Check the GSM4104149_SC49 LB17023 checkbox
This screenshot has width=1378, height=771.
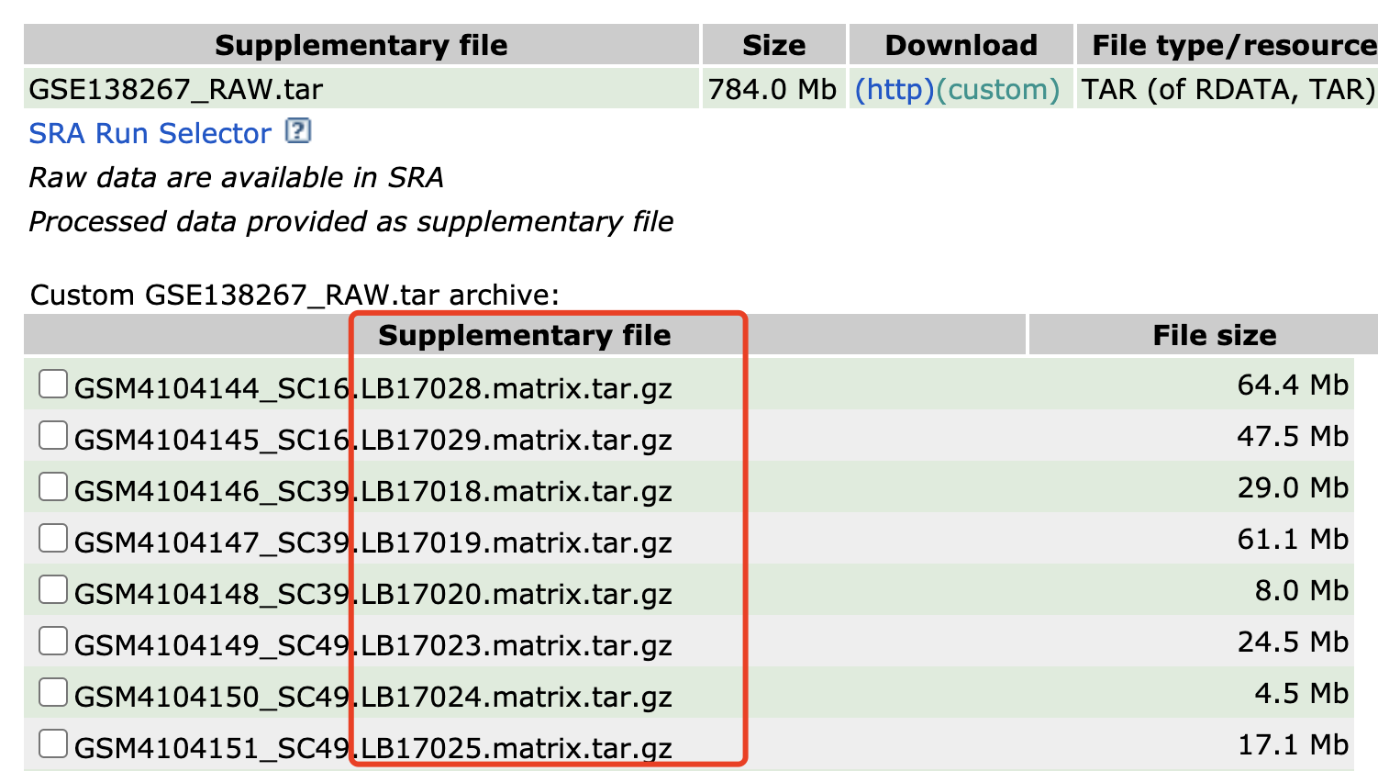(x=53, y=642)
